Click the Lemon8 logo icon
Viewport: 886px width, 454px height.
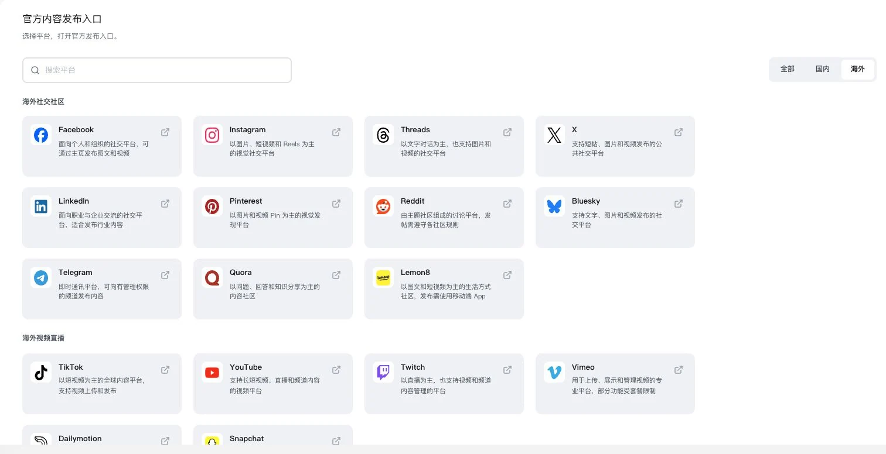383,278
